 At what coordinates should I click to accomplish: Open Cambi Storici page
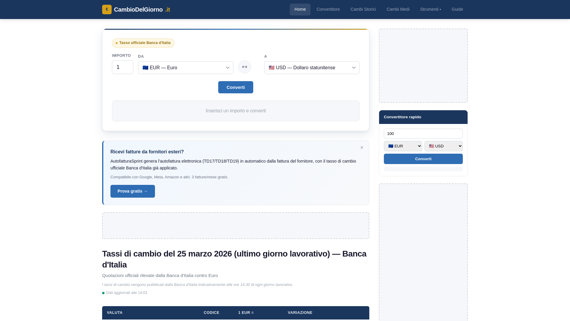tap(363, 10)
